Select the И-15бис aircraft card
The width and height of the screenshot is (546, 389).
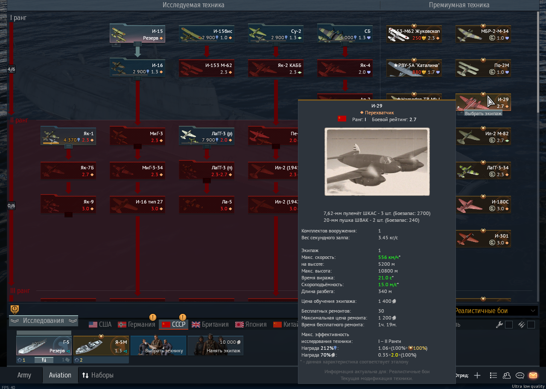pyautogui.click(x=207, y=34)
